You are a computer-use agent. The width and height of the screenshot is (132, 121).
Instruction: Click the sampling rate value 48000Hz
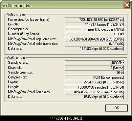(95, 63)
